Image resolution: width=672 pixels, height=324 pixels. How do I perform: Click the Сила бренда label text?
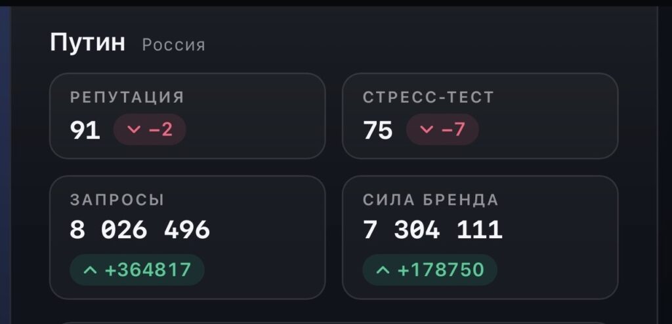[x=430, y=200]
